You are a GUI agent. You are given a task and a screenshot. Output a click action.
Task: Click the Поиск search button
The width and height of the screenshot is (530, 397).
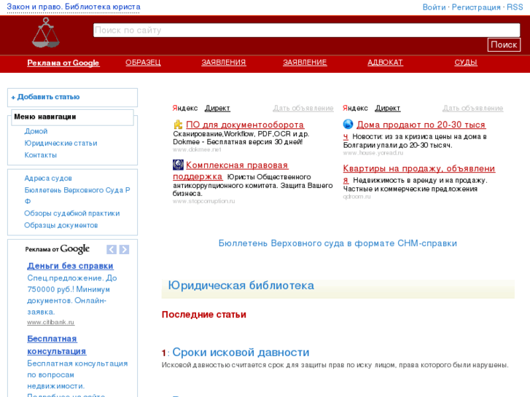504,44
